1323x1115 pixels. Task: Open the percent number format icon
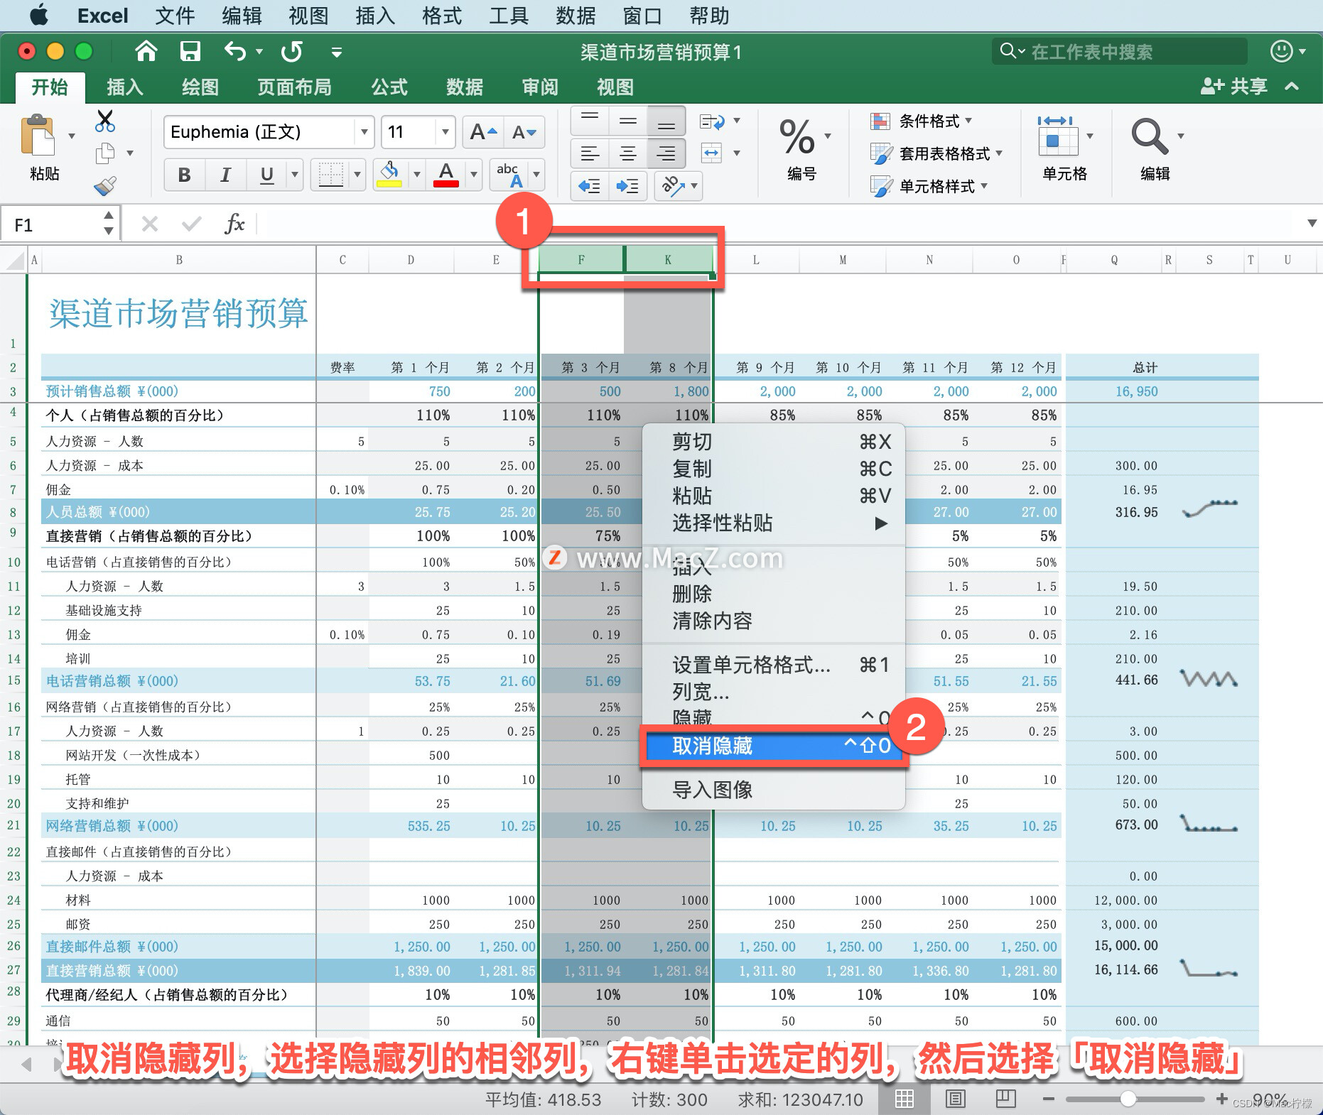coord(796,136)
